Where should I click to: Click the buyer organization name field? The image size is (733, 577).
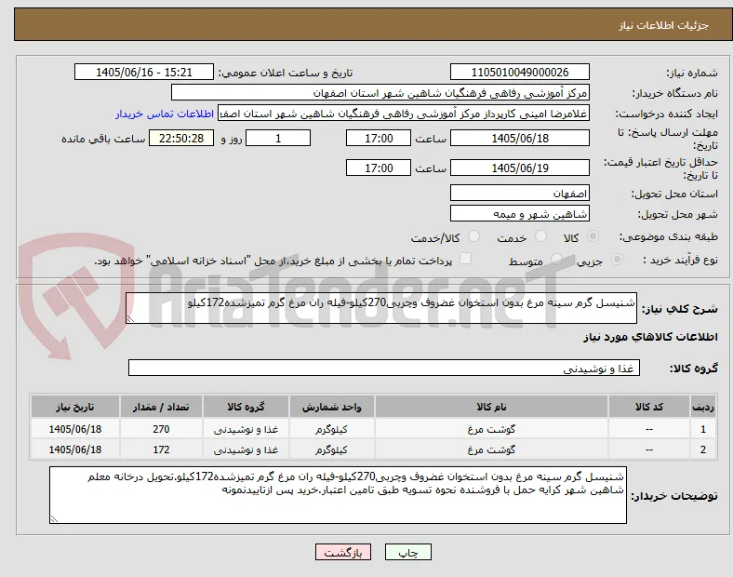(380, 92)
